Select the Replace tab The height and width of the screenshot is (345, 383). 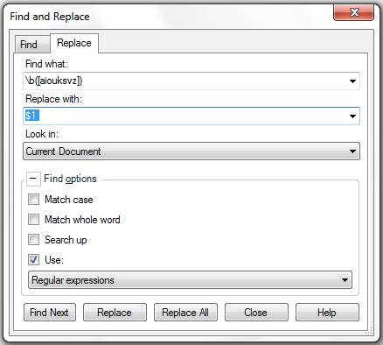pos(74,43)
